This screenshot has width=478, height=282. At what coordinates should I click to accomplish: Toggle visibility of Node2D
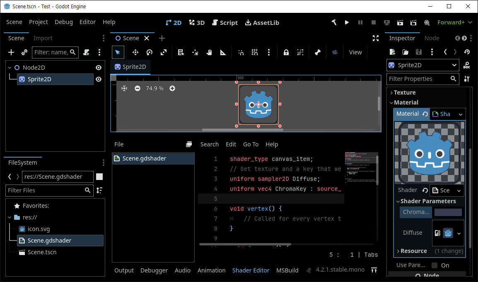click(x=99, y=68)
